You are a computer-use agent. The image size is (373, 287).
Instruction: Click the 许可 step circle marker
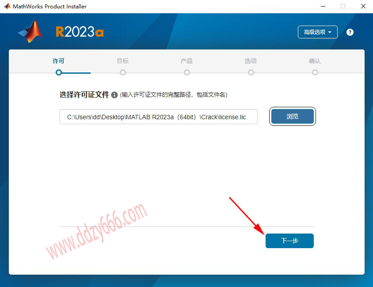pyautogui.click(x=59, y=72)
